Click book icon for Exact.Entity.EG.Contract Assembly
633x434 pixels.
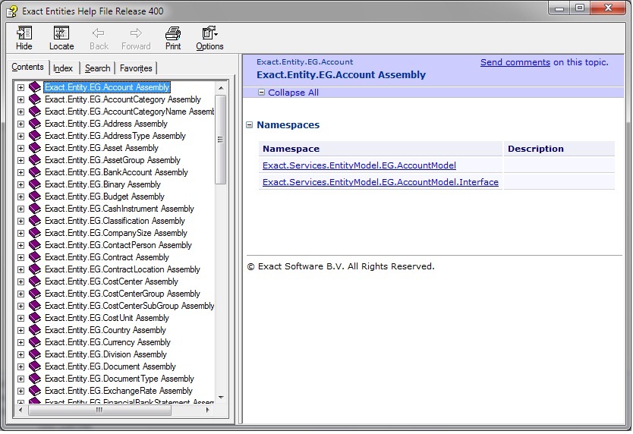pos(35,257)
